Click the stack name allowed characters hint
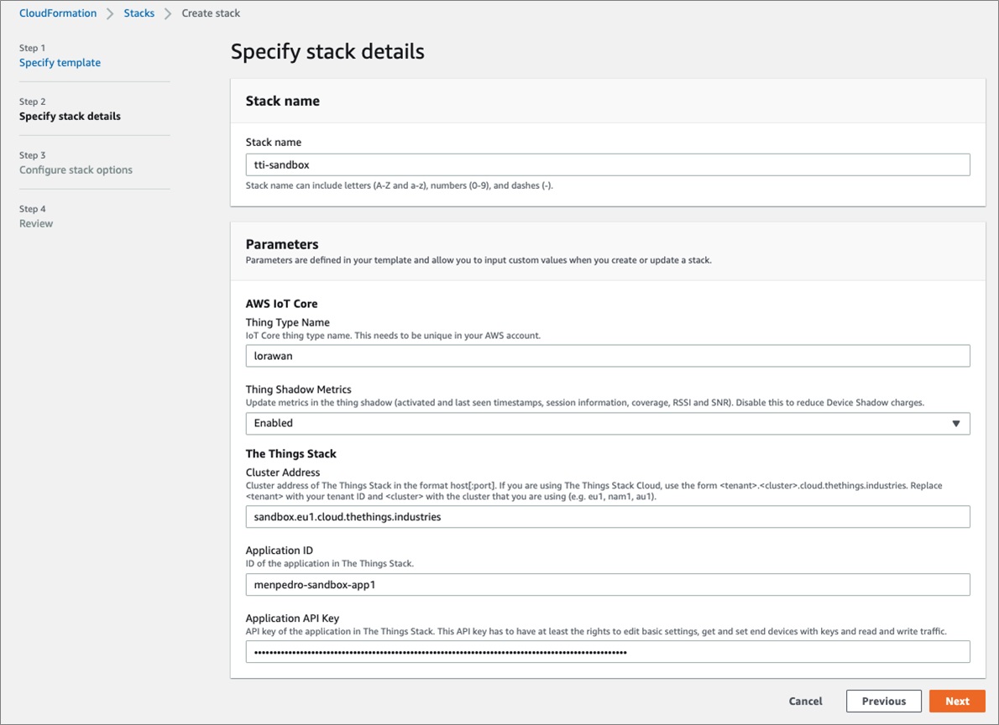 [x=400, y=185]
